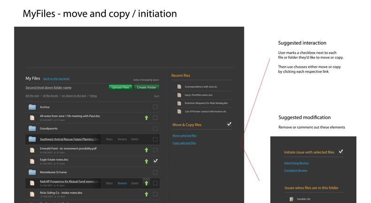Click the Monteleone St home folder name

coord(53,172)
